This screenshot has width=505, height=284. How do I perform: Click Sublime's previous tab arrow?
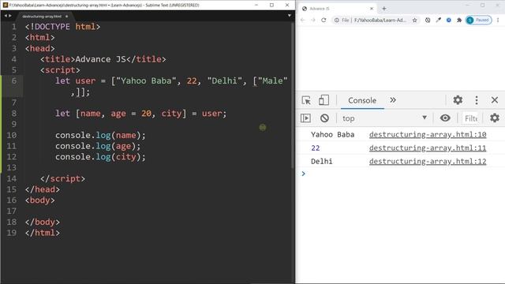6,16
